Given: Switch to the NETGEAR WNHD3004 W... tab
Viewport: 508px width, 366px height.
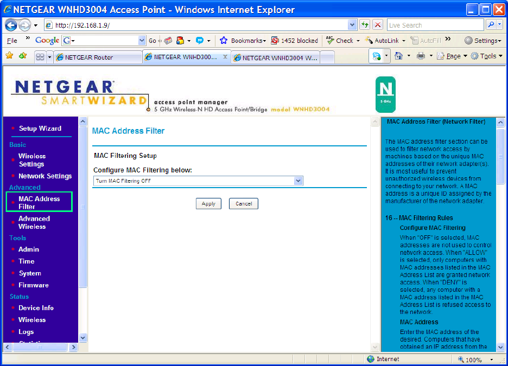Looking at the screenshot, I should [x=276, y=57].
